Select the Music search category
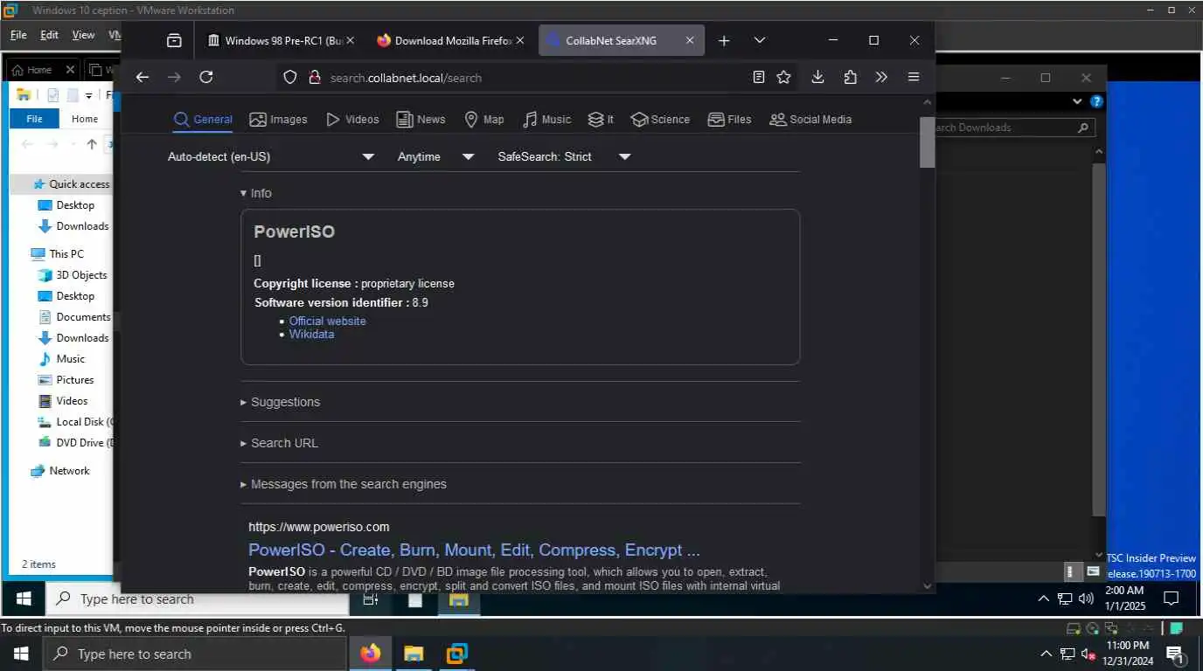The height and width of the screenshot is (671, 1203). pyautogui.click(x=546, y=120)
